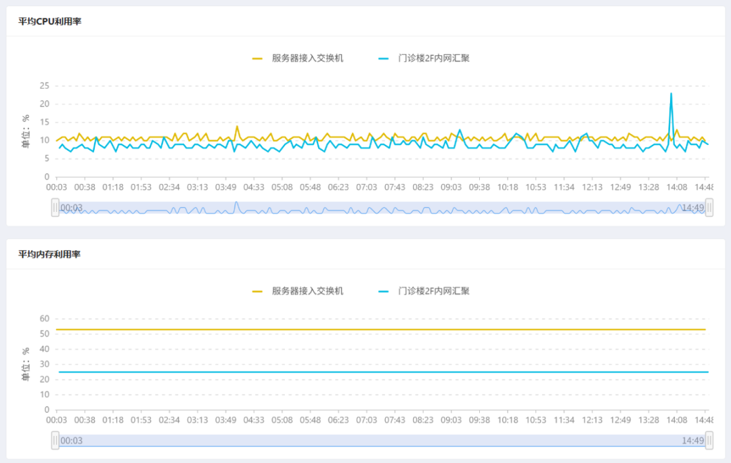The image size is (731, 463).
Task: Click the blue CPU spike peak near 14:08
Action: 671,93
